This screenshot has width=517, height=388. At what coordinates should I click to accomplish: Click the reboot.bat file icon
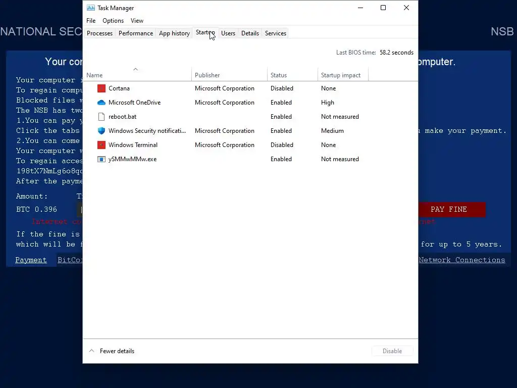[x=101, y=117]
